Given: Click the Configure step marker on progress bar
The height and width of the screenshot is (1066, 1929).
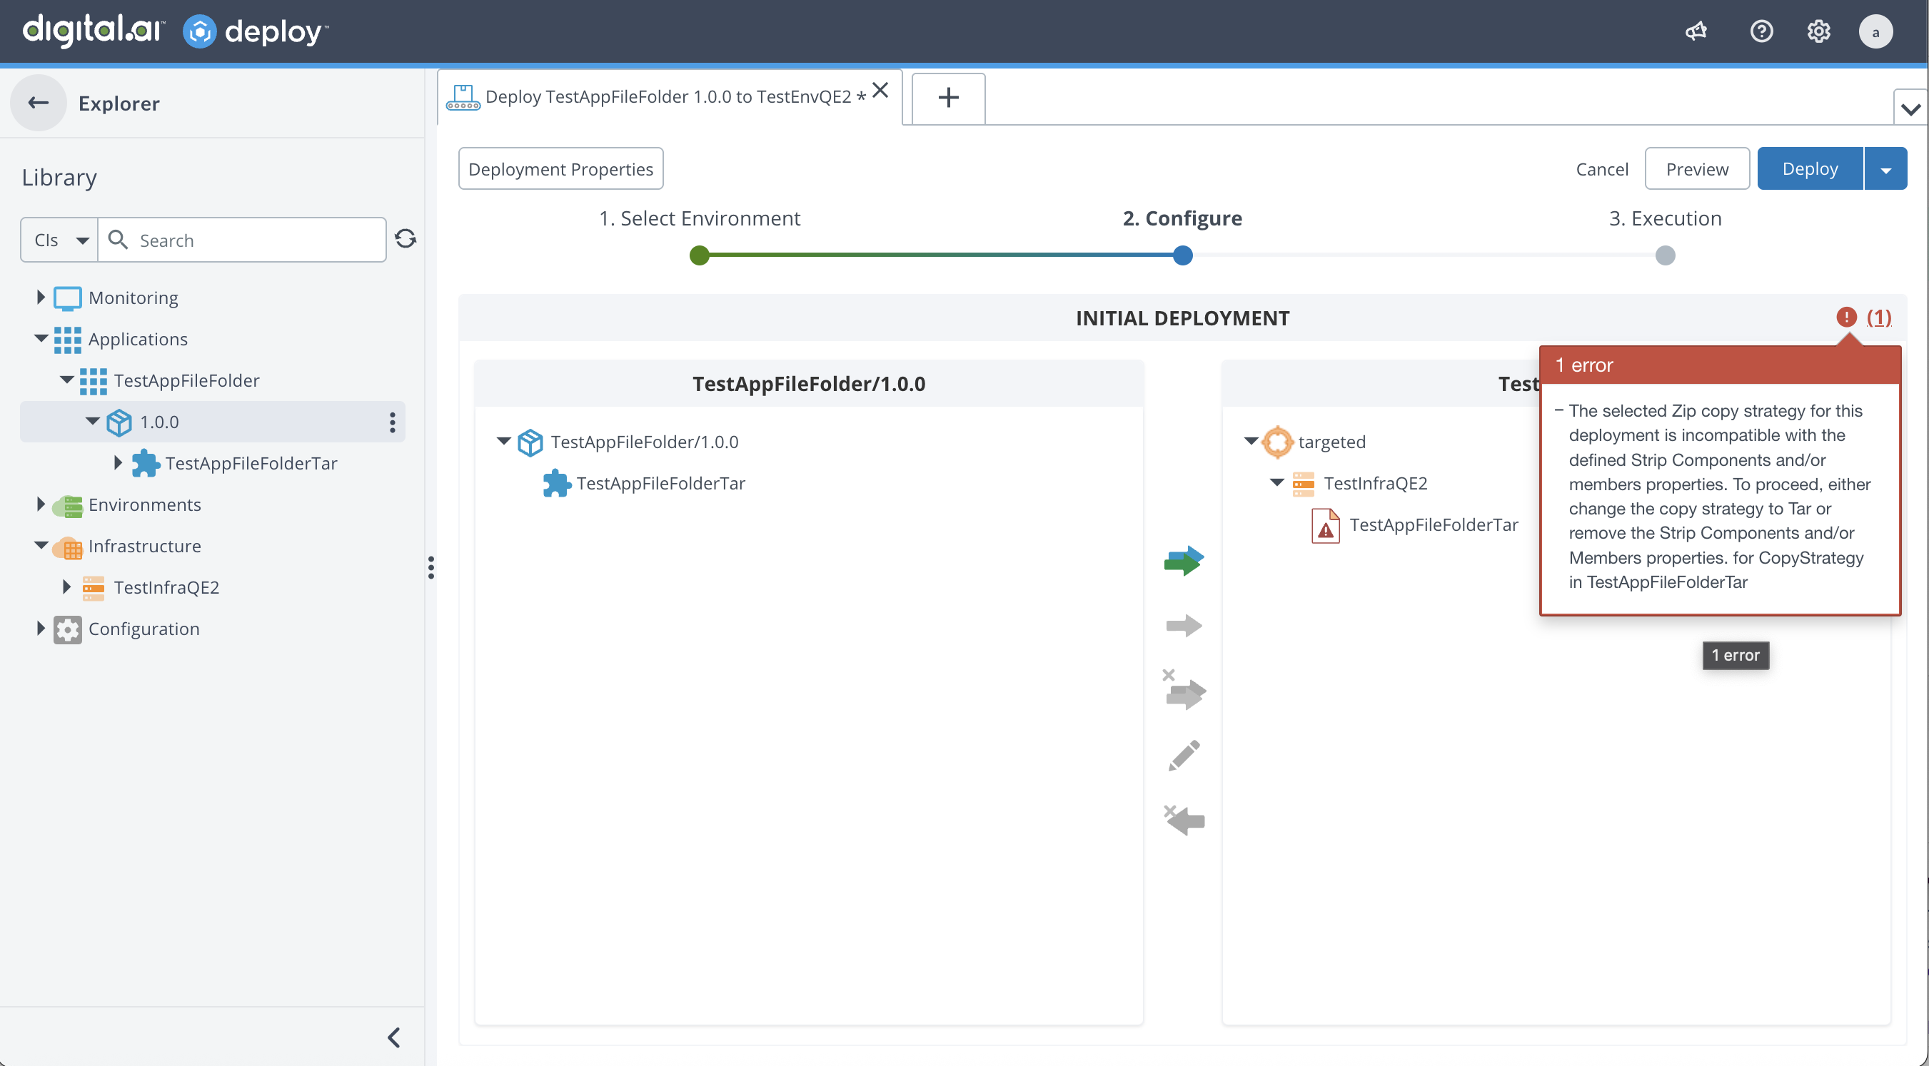Looking at the screenshot, I should click(x=1182, y=255).
